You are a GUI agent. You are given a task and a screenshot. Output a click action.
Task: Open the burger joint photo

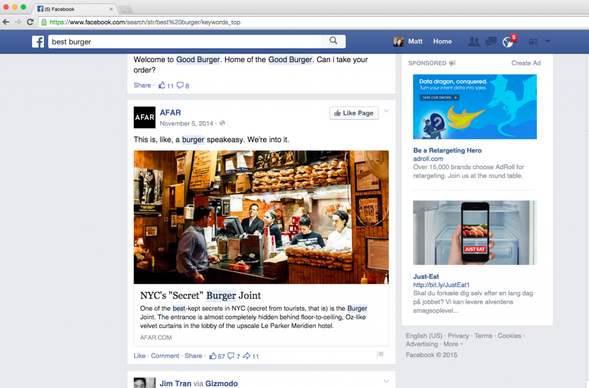(x=261, y=217)
